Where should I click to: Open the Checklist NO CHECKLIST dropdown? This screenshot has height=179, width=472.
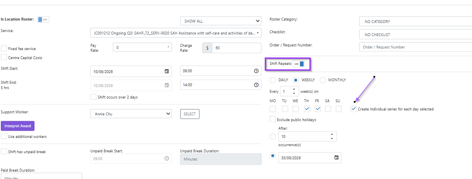pos(415,34)
